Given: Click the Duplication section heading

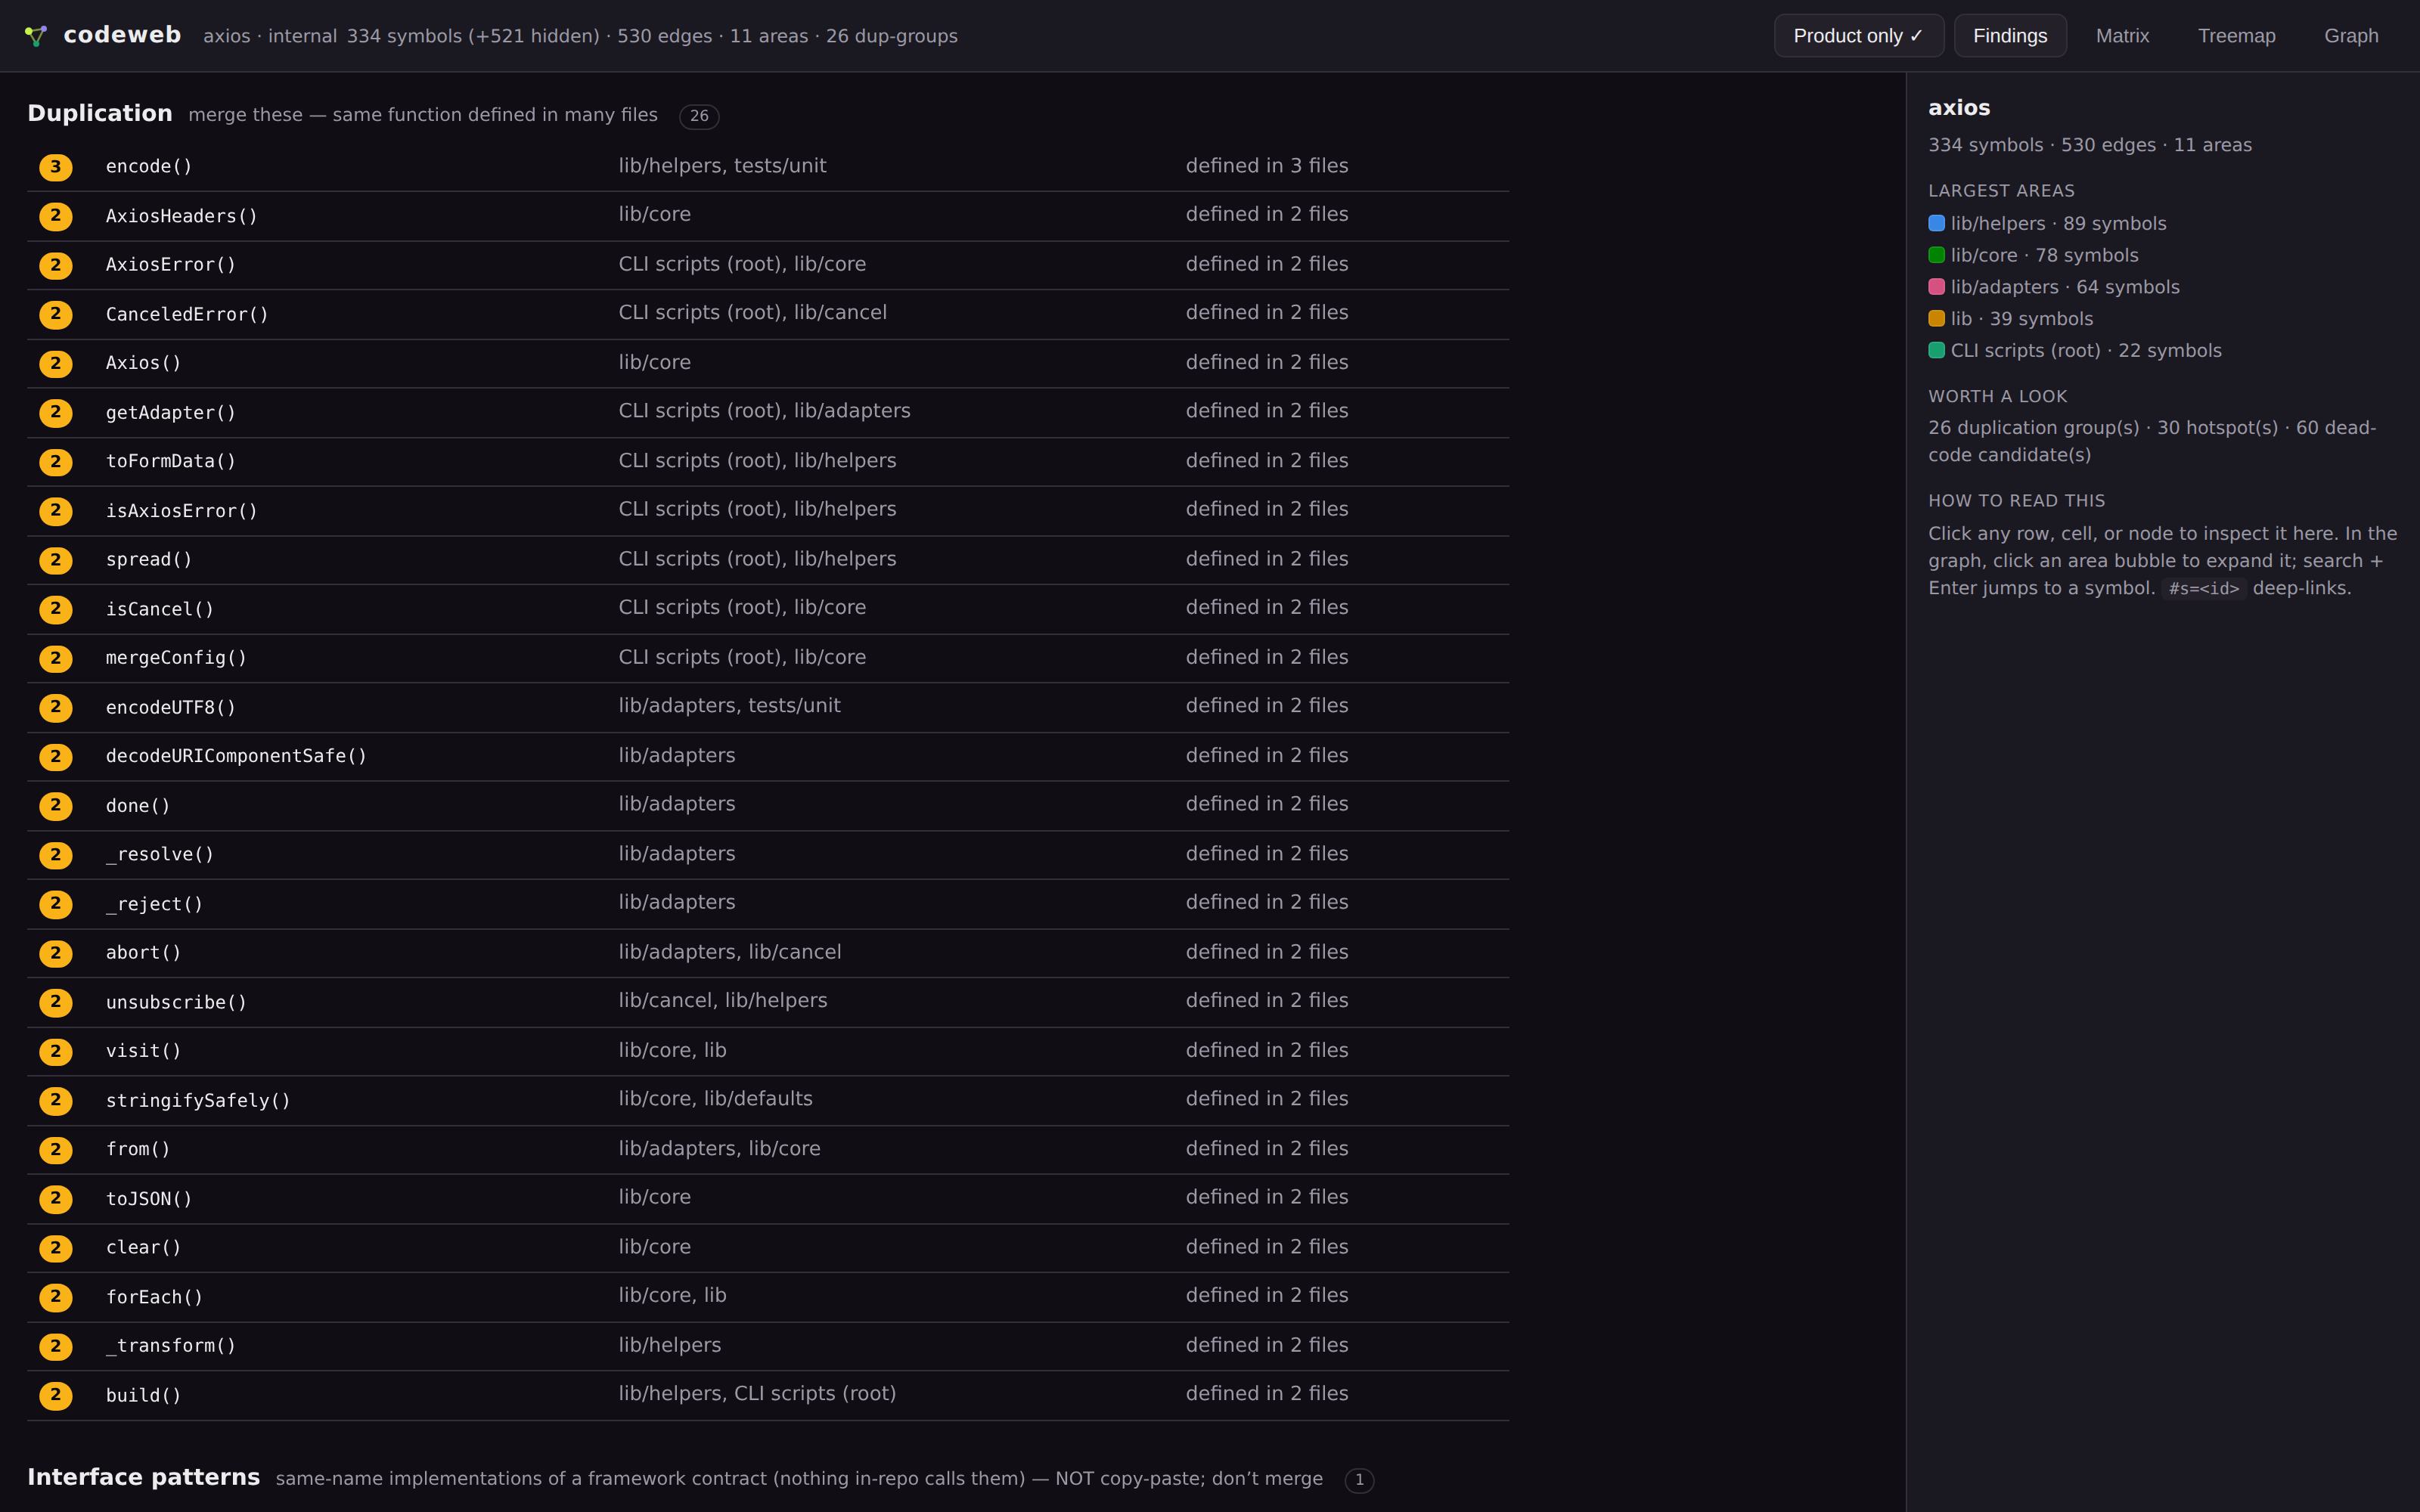Looking at the screenshot, I should click(100, 113).
